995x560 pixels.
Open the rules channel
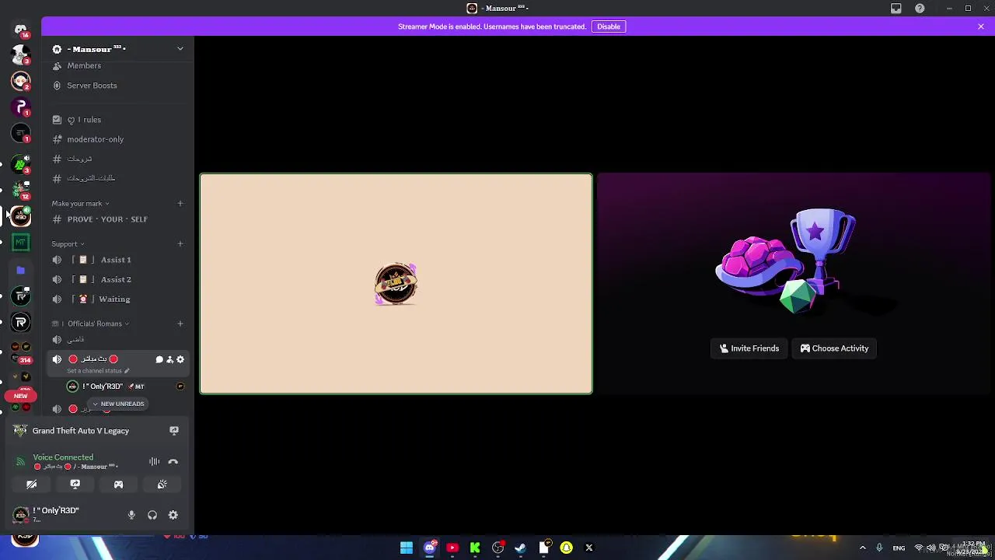pyautogui.click(x=117, y=120)
